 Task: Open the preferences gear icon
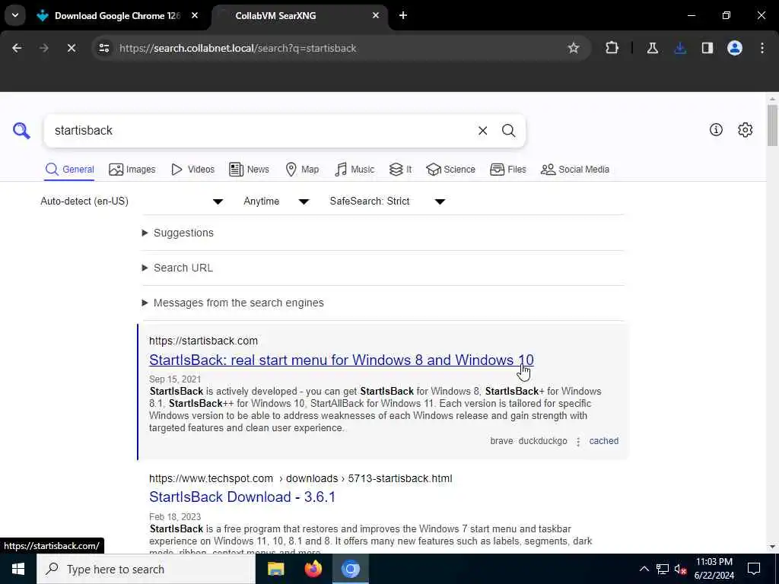coord(745,129)
